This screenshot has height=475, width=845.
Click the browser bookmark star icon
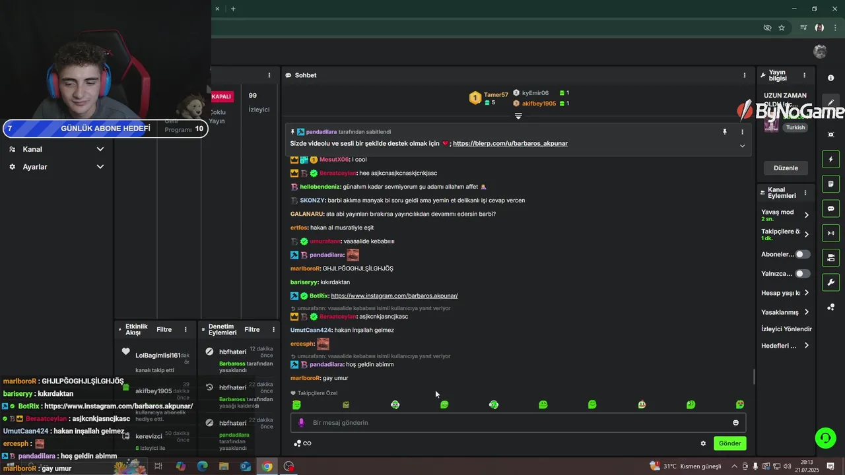coord(782,28)
